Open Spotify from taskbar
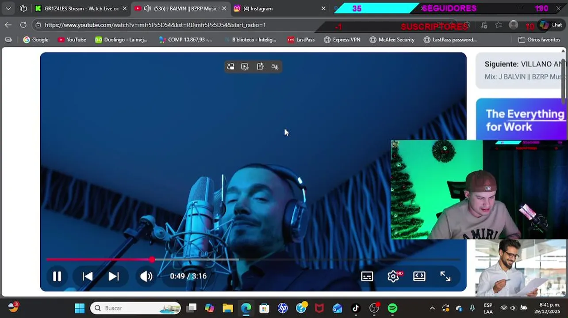The image size is (568, 318). click(x=392, y=308)
